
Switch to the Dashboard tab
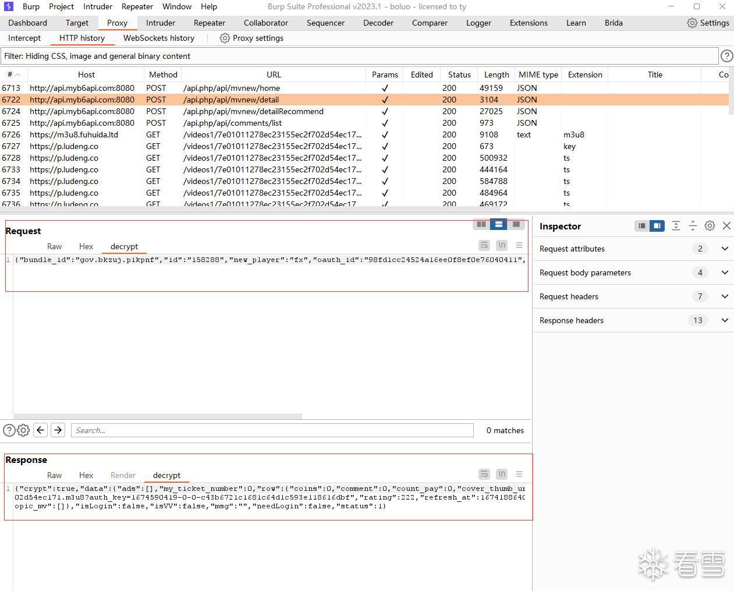pyautogui.click(x=27, y=23)
